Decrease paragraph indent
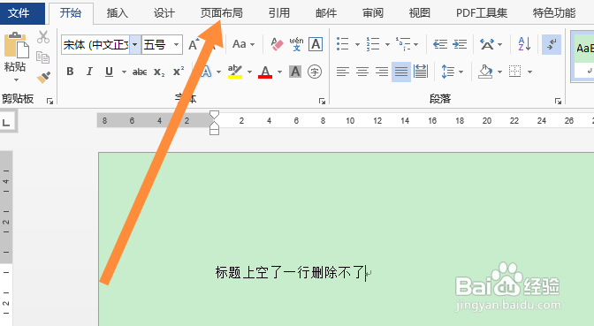Image resolution: width=594 pixels, height=326 pixels. click(440, 44)
